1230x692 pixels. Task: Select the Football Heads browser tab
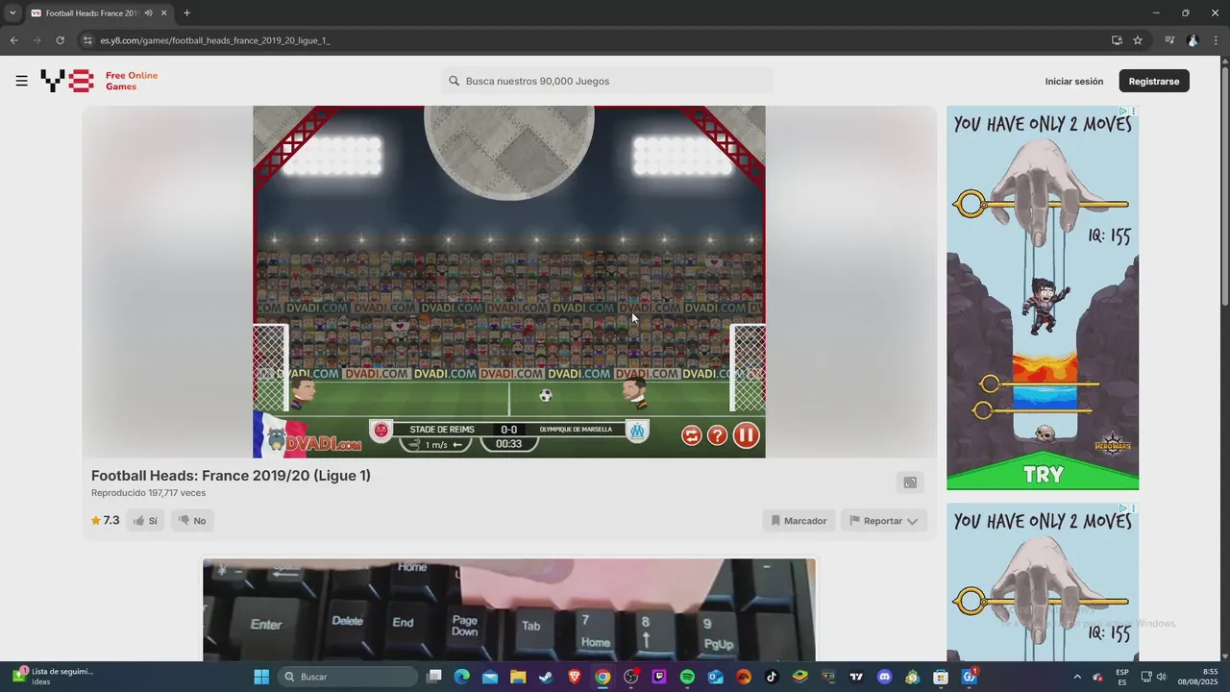[98, 13]
